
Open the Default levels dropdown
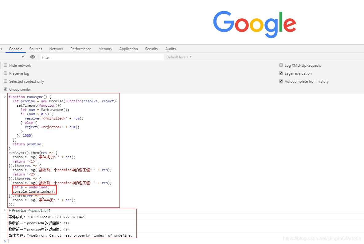click(x=179, y=57)
